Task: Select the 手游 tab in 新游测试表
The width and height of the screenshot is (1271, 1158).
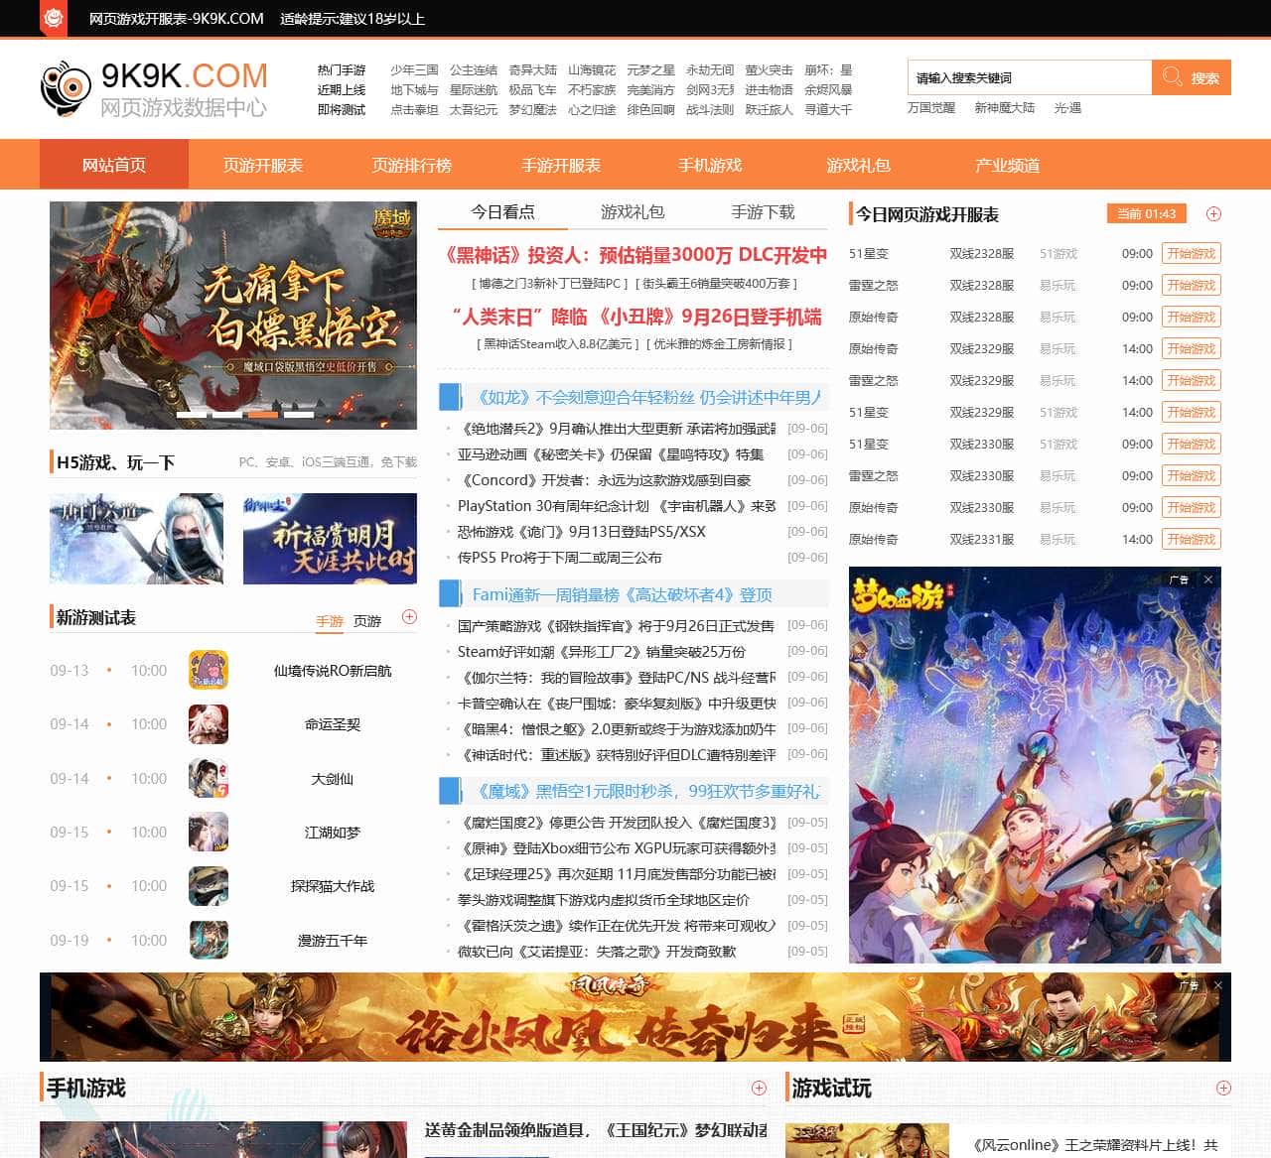Action: (330, 621)
